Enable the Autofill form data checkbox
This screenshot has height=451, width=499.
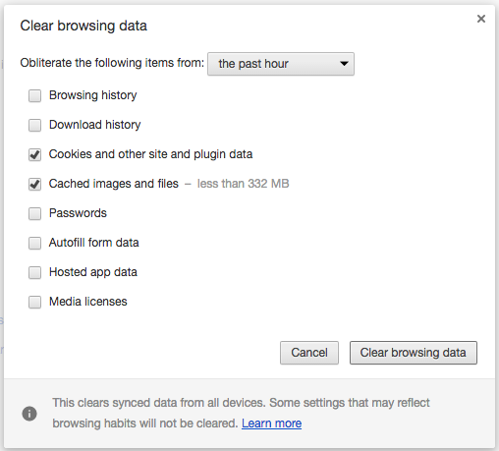(34, 243)
